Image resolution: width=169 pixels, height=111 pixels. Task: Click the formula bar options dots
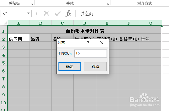click(x=36, y=13)
